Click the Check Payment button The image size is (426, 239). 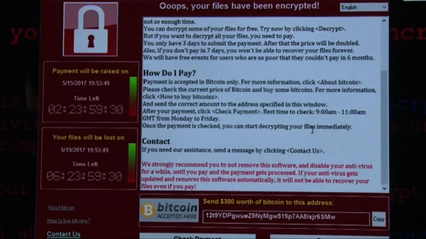[198, 237]
